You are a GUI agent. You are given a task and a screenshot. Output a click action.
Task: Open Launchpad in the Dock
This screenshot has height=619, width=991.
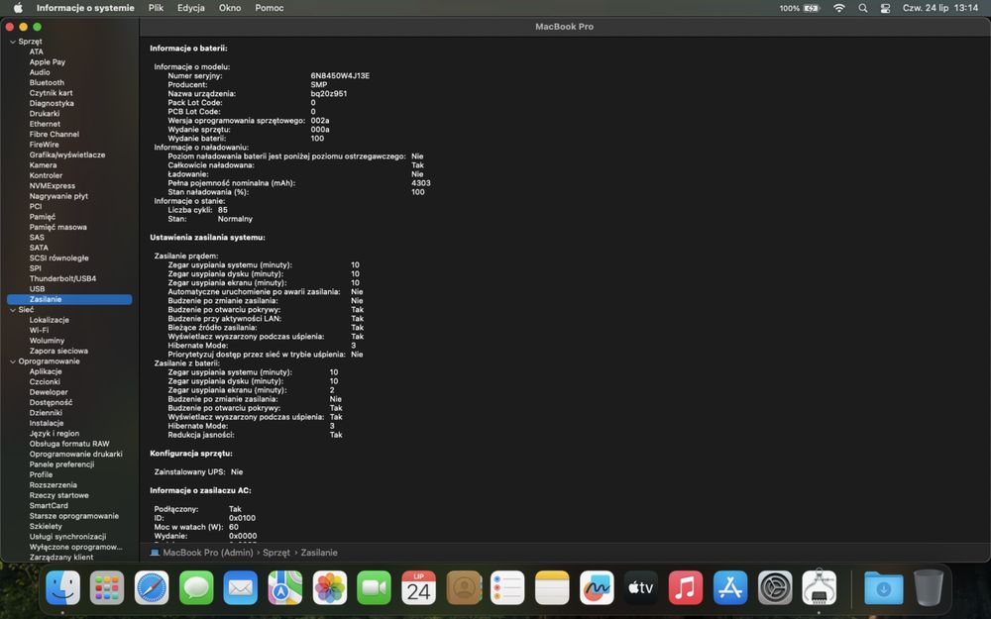click(107, 588)
